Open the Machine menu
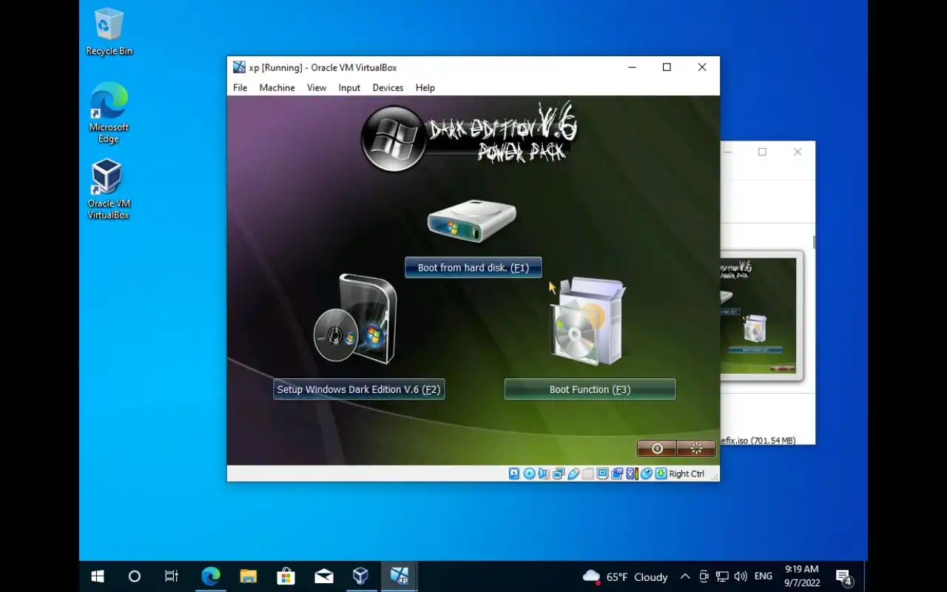 point(277,87)
